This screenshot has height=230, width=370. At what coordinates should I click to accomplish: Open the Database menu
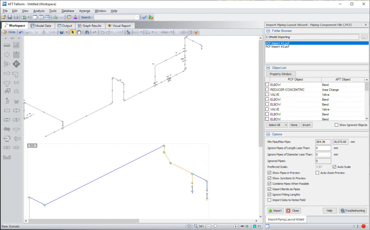coord(68,11)
